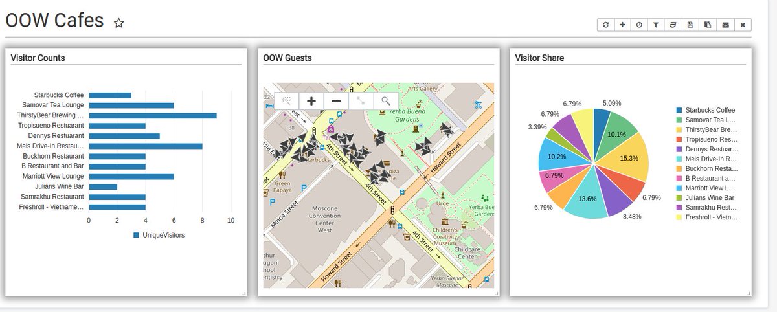This screenshot has height=312, width=777.
Task: Toggle Julians Wine Bar pie legend entry
Action: pos(705,197)
